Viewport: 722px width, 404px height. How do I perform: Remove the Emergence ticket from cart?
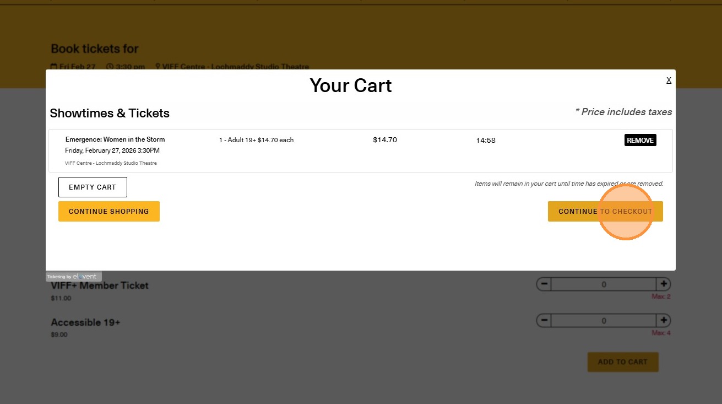point(640,141)
